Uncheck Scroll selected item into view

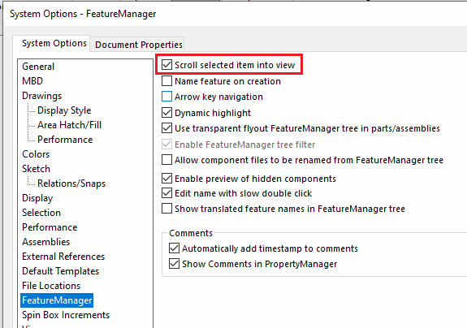click(166, 65)
